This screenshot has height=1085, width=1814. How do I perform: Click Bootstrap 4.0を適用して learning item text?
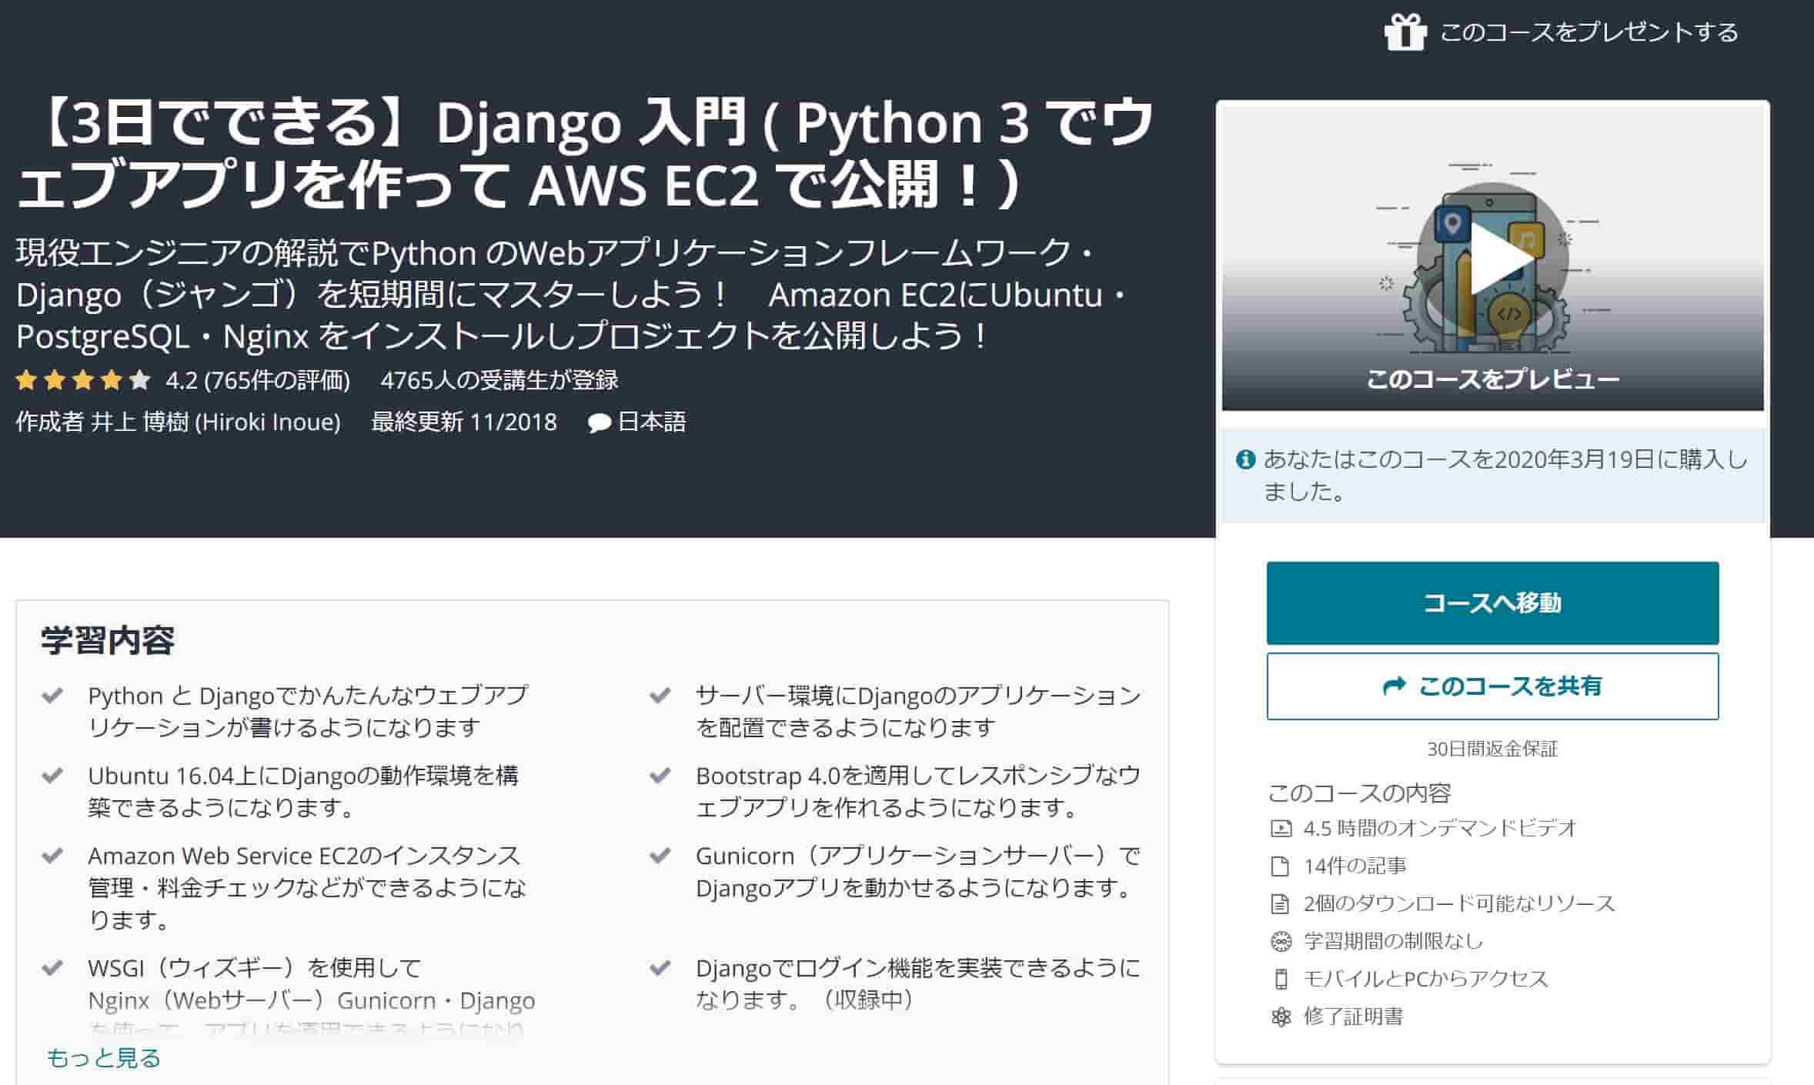(x=918, y=792)
